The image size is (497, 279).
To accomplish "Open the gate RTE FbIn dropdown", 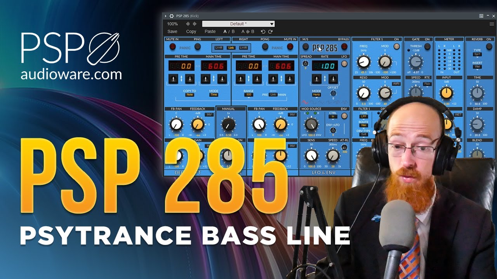I will [x=427, y=84].
